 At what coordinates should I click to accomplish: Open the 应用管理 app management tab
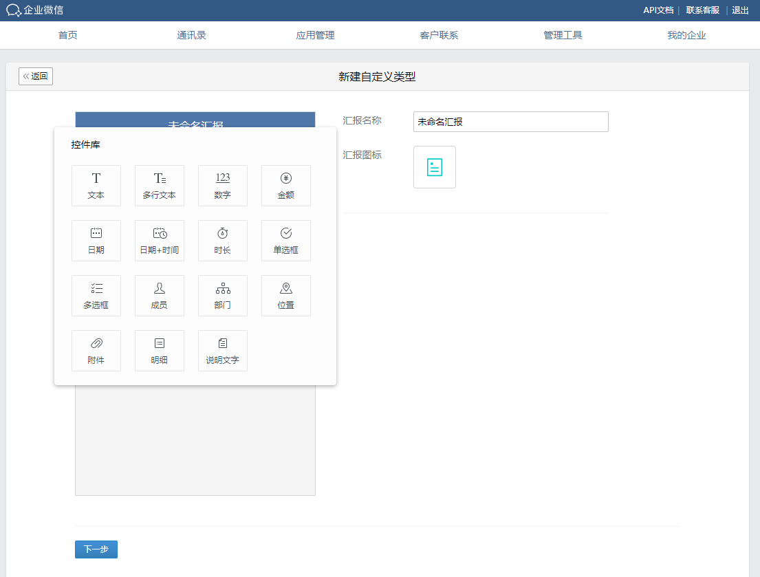pyautogui.click(x=315, y=35)
